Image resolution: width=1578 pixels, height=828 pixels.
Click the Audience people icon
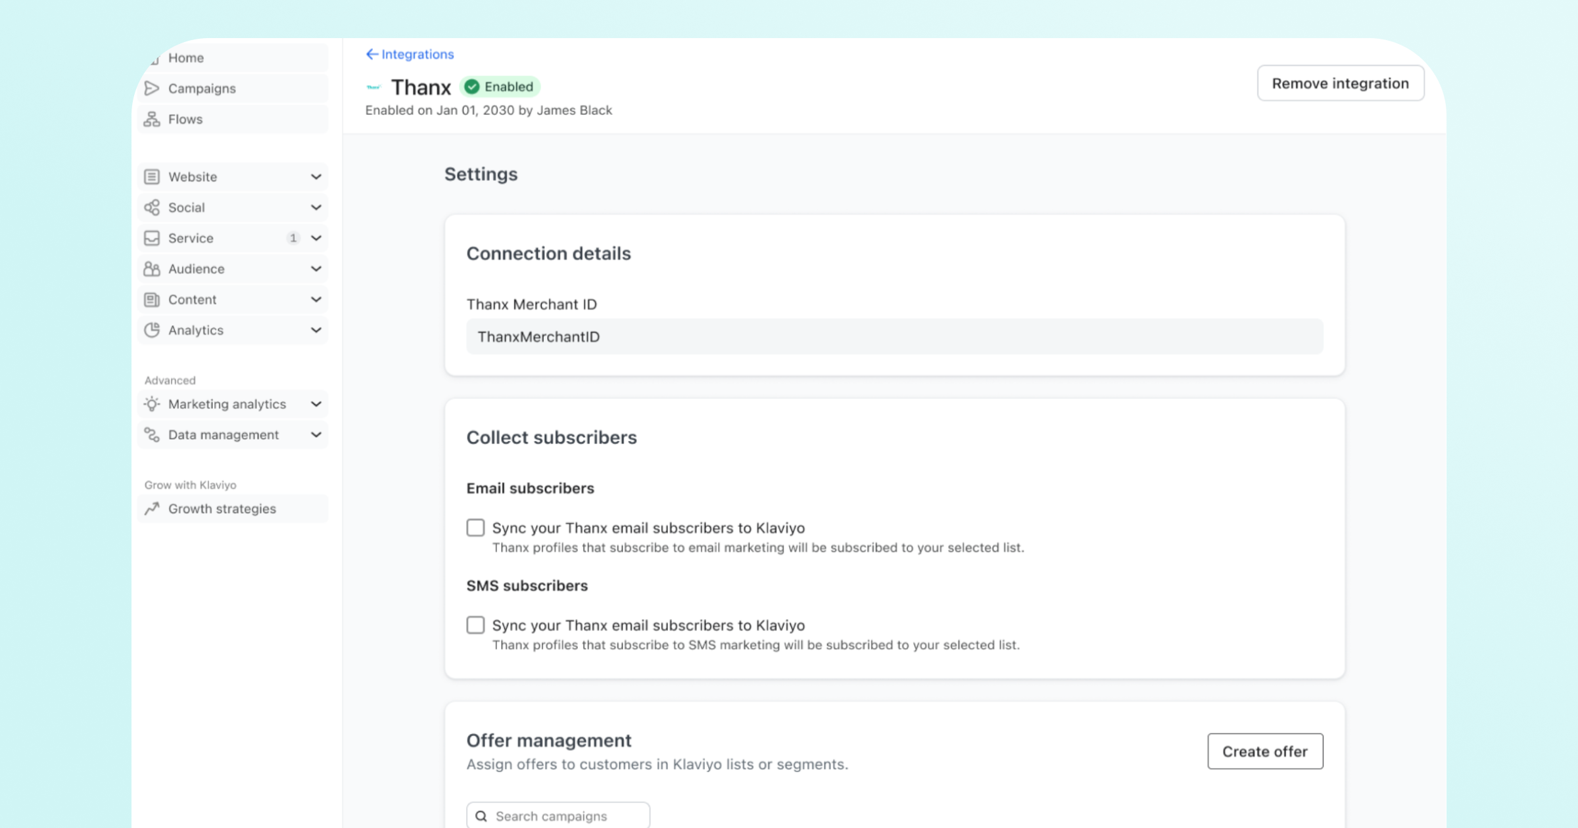[152, 269]
